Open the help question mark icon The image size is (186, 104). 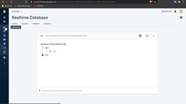181,17
